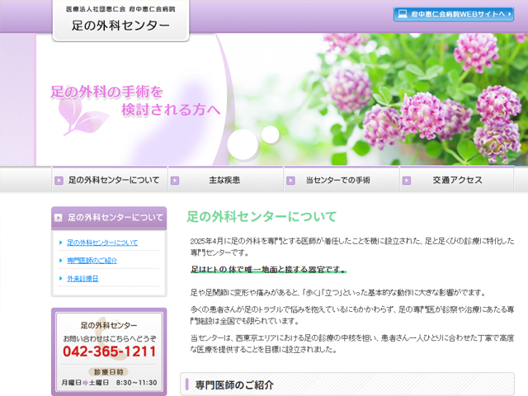Click the phone number 042-365-1211
The height and width of the screenshot is (396, 528).
pos(109,352)
